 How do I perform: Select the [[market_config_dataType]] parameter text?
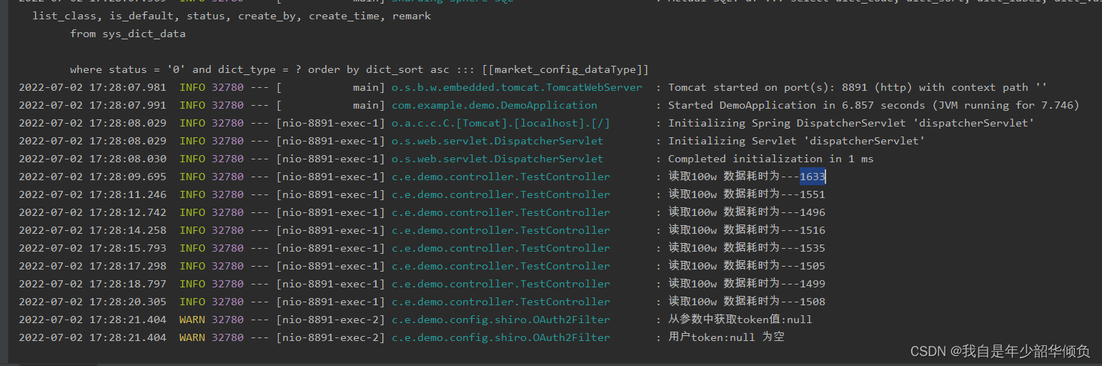[x=565, y=69]
